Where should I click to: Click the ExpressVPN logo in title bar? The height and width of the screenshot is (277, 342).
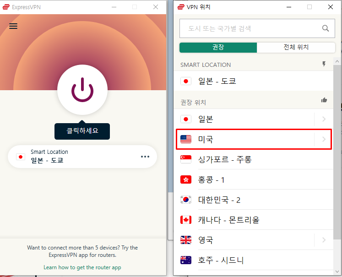[6, 7]
